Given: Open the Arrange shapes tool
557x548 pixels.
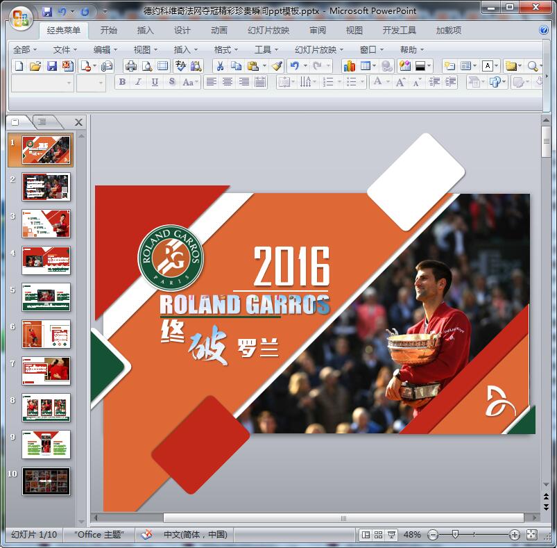Looking at the screenshot, I should tap(495, 82).
